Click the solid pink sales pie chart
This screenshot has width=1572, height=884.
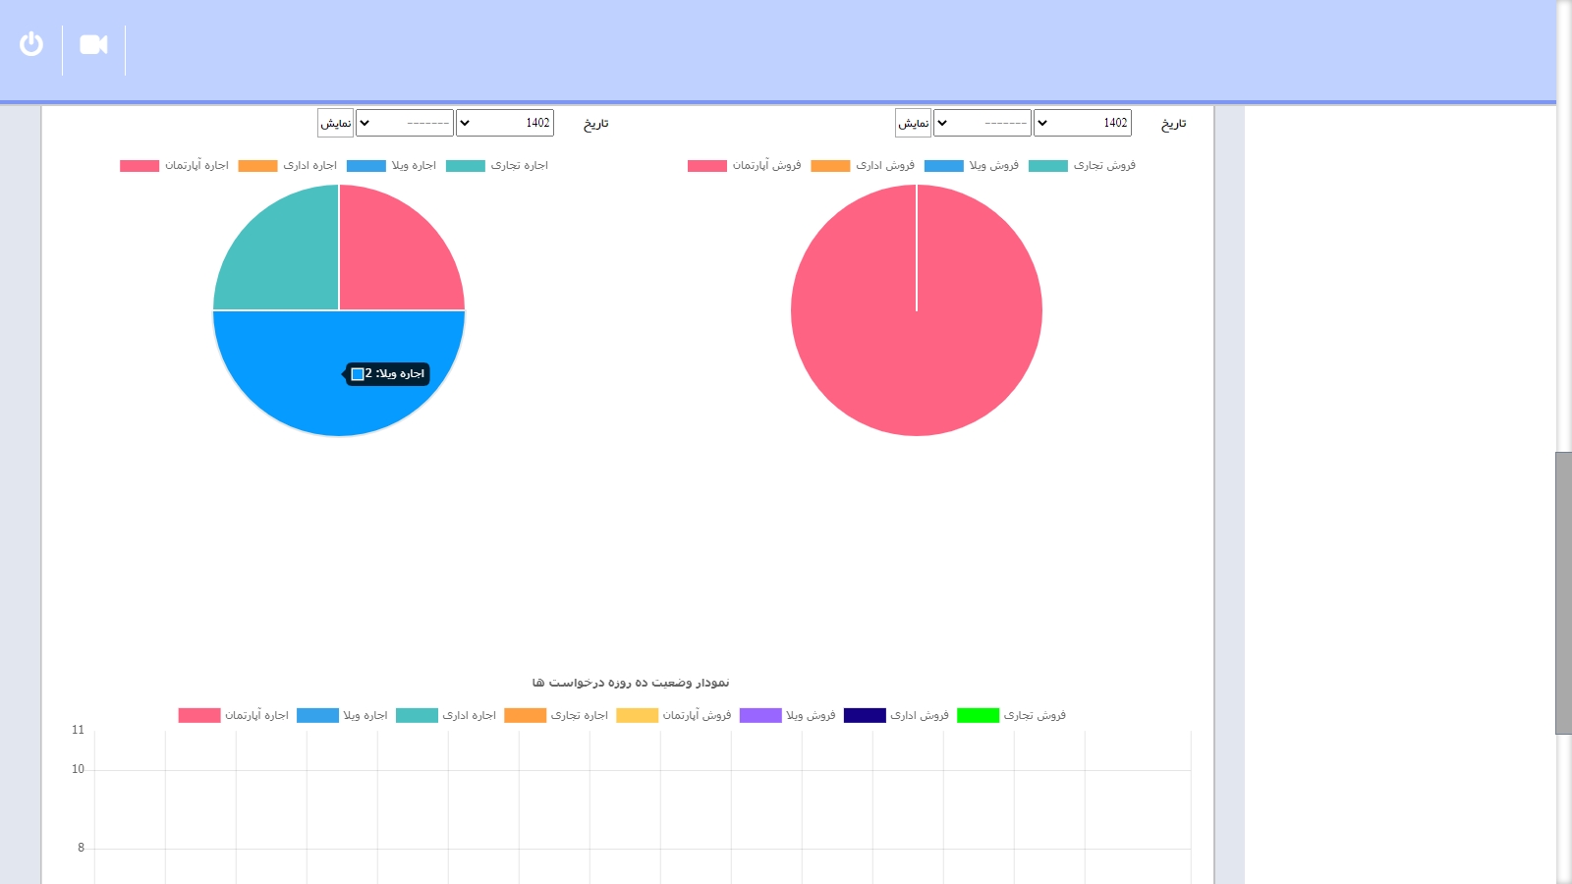(916, 334)
